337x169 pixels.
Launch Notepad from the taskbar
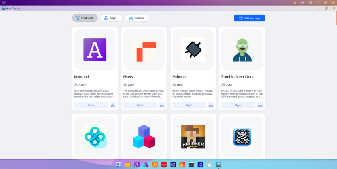tap(137, 165)
